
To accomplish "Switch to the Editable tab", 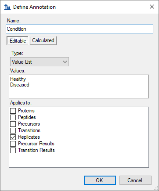I will [18, 40].
